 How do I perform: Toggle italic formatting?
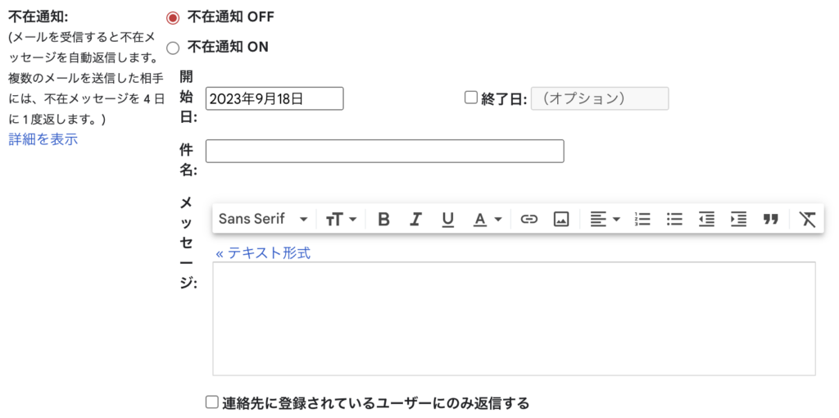415,219
